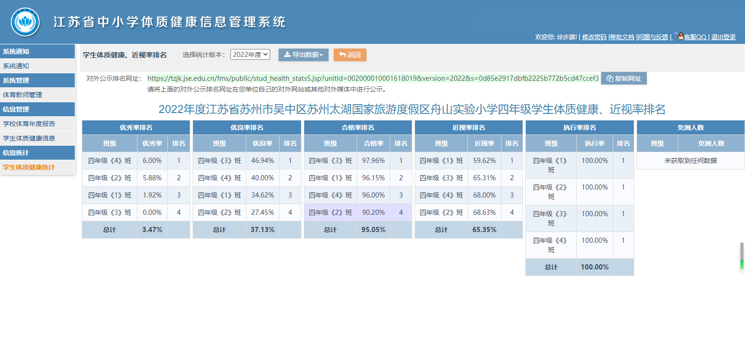Click 学生体质健康、近视率排名 toolbar label
The width and height of the screenshot is (745, 353).
pos(125,55)
